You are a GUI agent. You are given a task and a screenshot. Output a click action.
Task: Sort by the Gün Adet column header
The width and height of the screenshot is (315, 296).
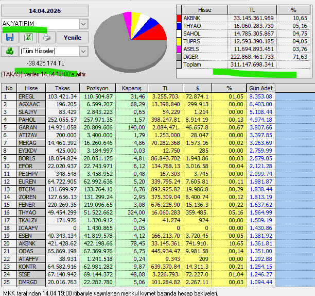click(x=261, y=88)
